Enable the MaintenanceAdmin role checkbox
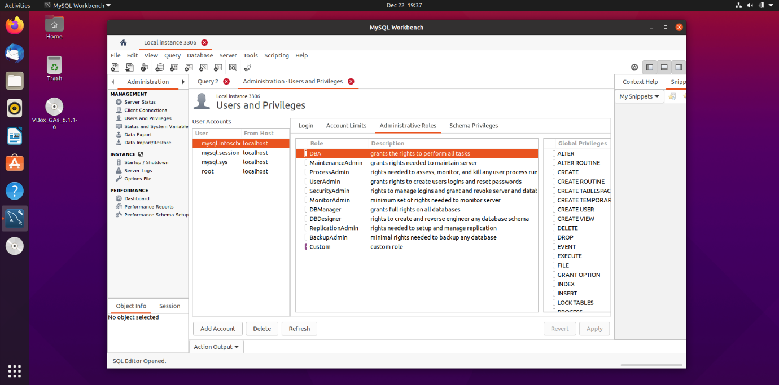Image resolution: width=779 pixels, height=385 pixels. point(305,163)
